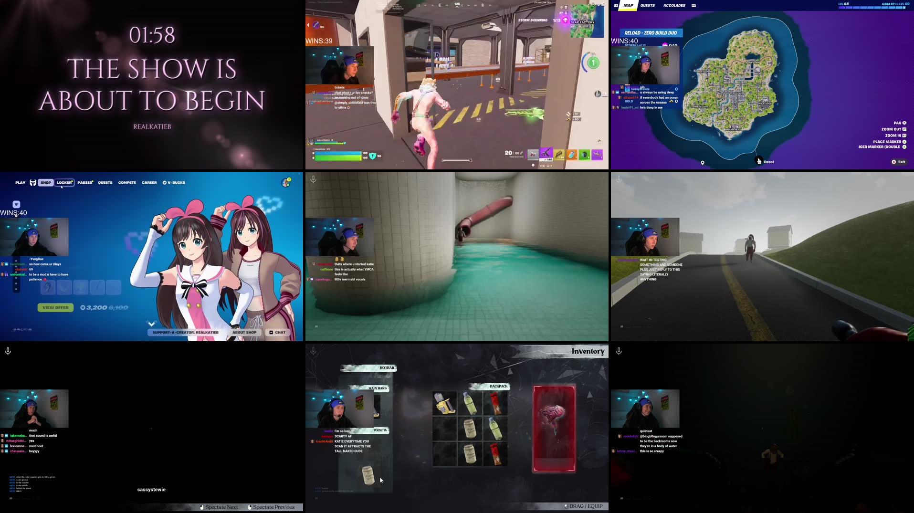Screen dimensions: 914x513
Task: Switch to the QUESTS tab on the map screen
Action: point(648,6)
